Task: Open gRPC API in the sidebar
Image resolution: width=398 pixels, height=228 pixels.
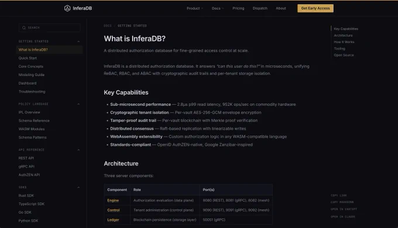Action: point(26,167)
